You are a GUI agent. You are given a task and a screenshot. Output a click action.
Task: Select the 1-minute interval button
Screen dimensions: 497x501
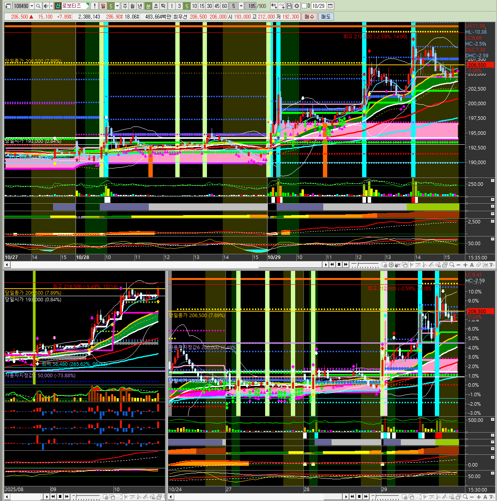172,6
